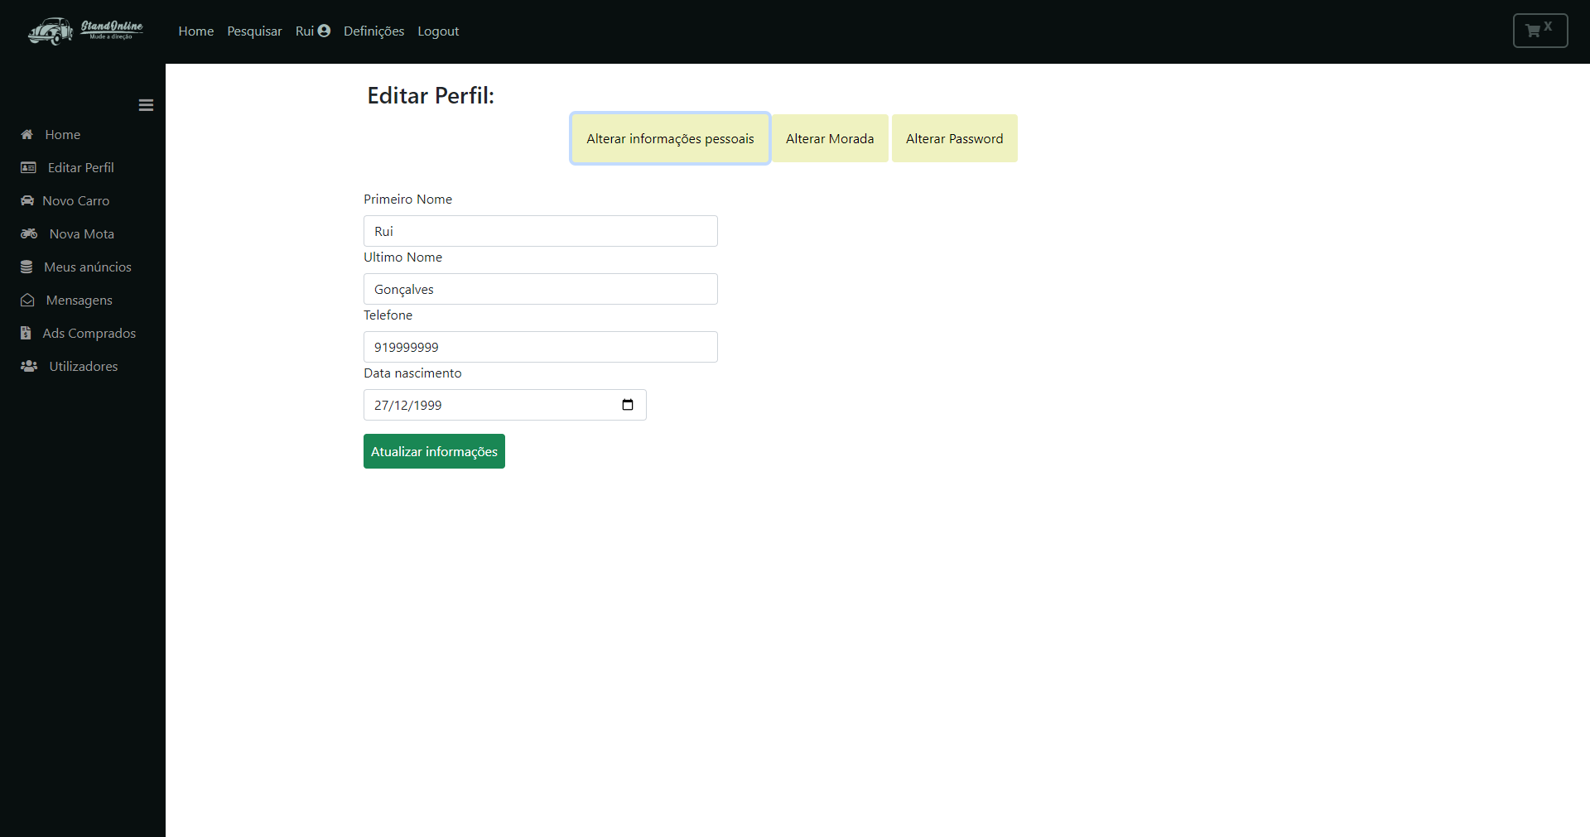Open the Rui user profile menu
1590x837 pixels.
[x=312, y=31]
